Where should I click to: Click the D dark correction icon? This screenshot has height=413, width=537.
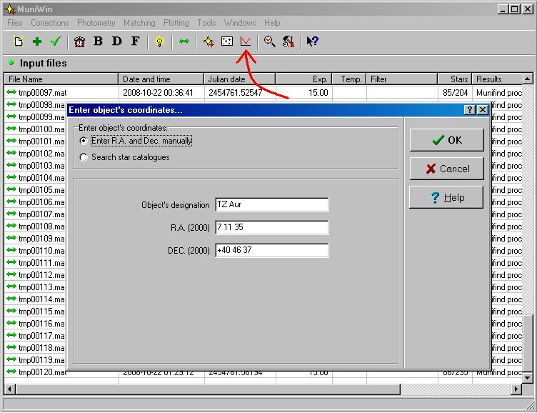[116, 41]
